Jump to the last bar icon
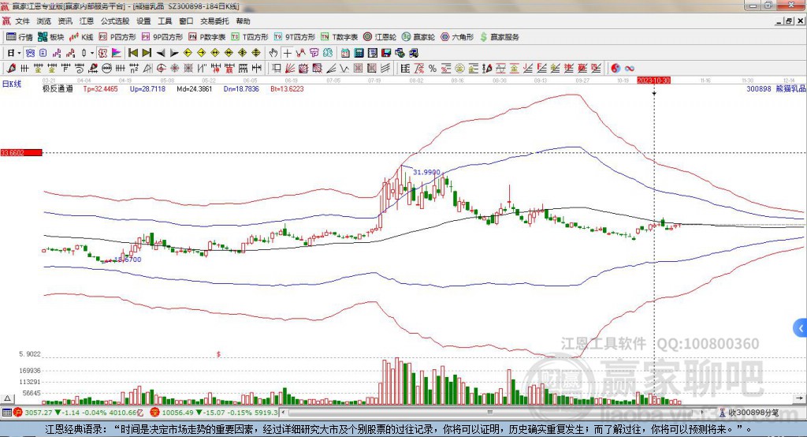Image resolution: width=807 pixels, height=437 pixels. click(x=147, y=53)
